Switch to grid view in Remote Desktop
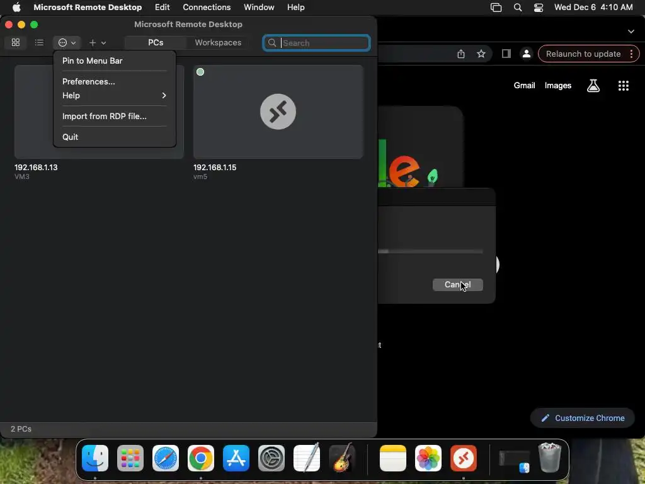 click(x=16, y=42)
